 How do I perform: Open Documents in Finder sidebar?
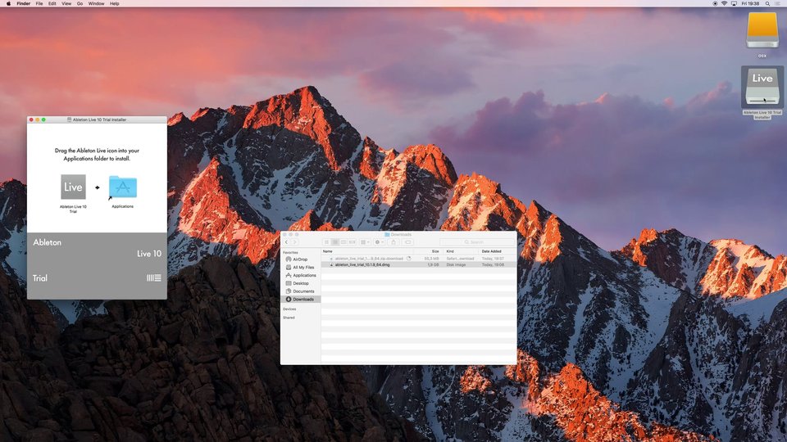(303, 291)
